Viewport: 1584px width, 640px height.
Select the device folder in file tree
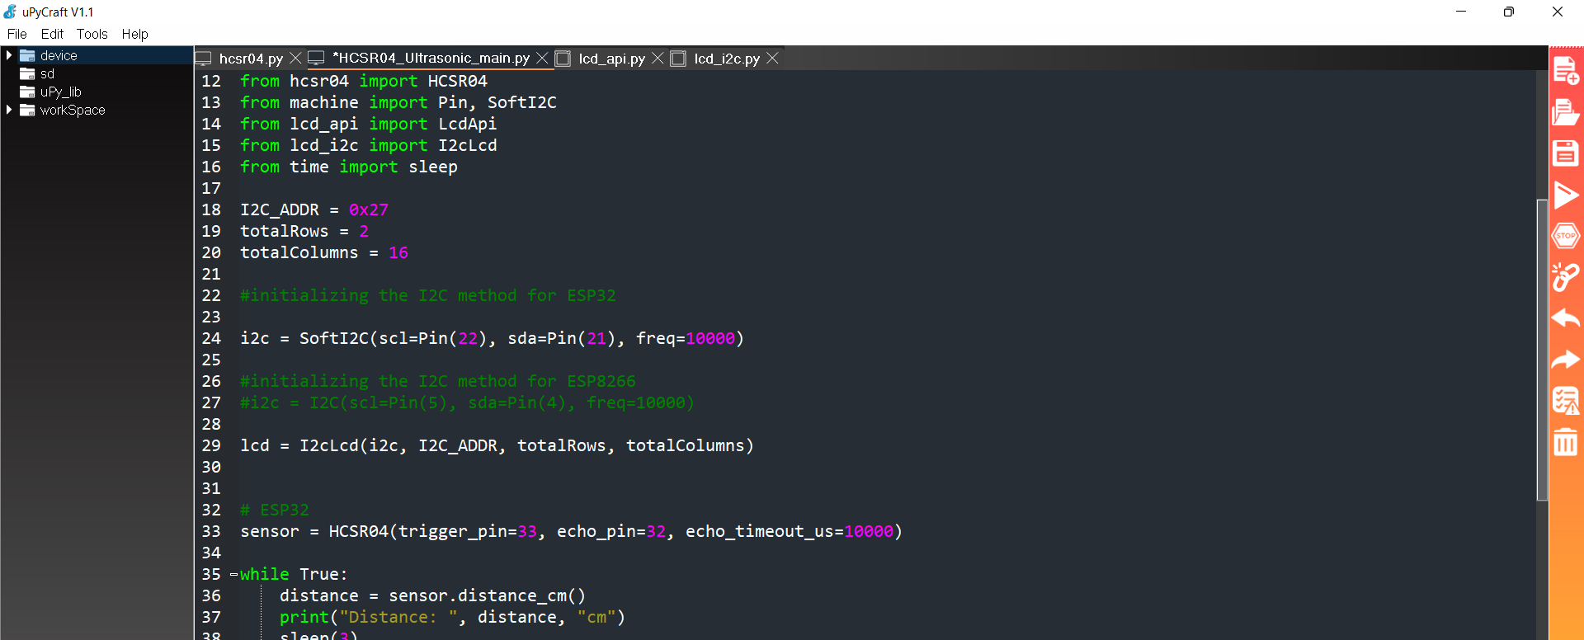pyautogui.click(x=59, y=55)
